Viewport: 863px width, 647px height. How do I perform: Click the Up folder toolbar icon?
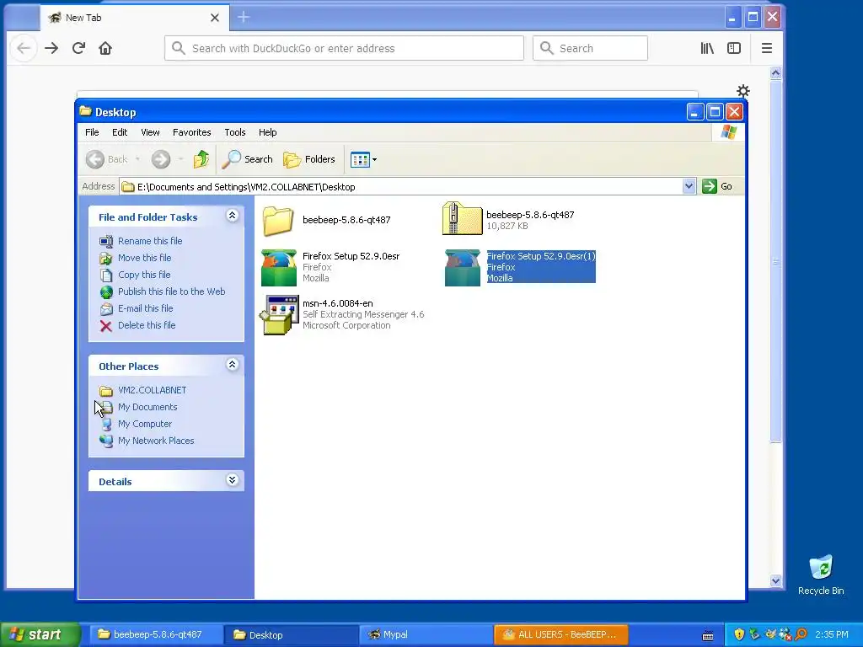click(201, 159)
